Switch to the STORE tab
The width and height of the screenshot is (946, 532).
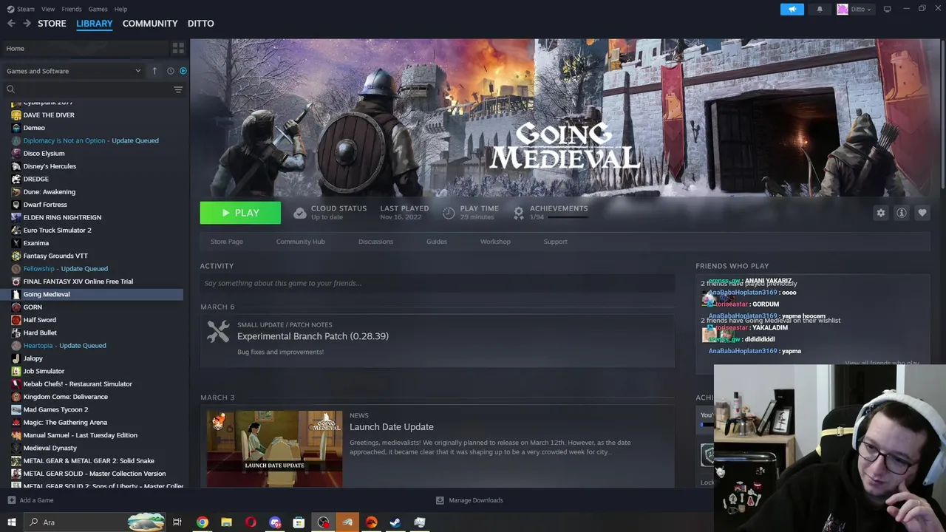pyautogui.click(x=52, y=24)
